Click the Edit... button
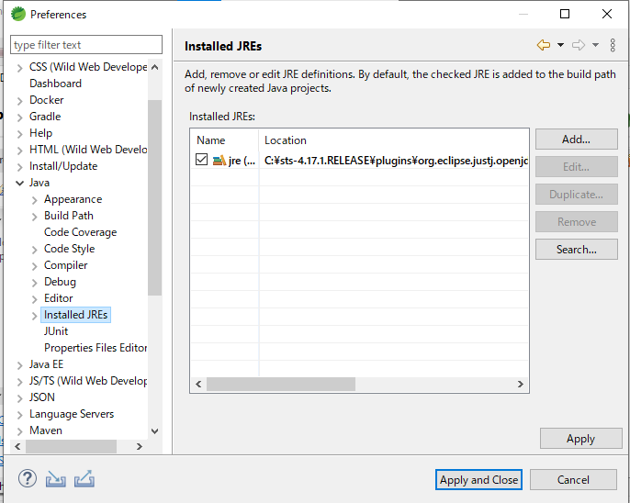Viewport: 630px width, 503px height. pyautogui.click(x=576, y=167)
